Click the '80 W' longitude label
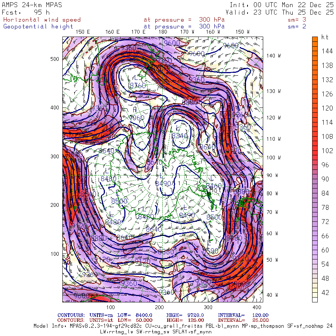336x336 pixels. point(273,193)
